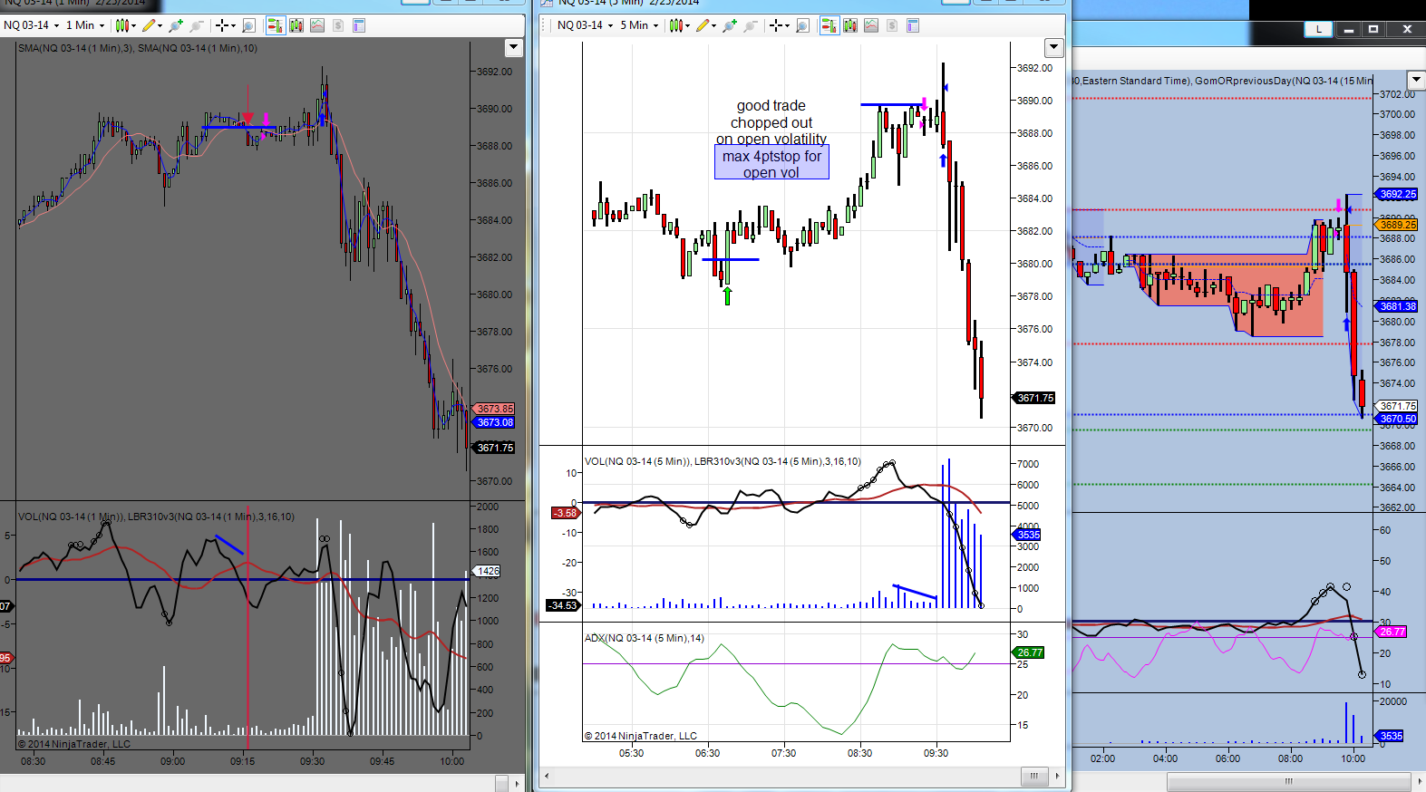Select crosshair cursor in 5 Min chart toolbar

click(775, 25)
